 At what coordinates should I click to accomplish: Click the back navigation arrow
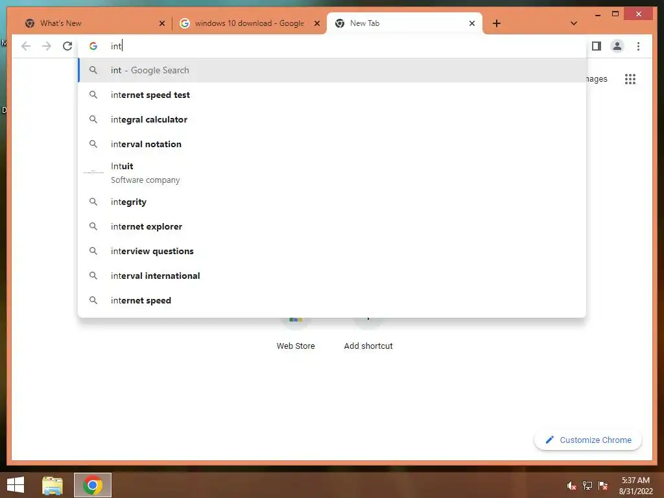(x=26, y=46)
